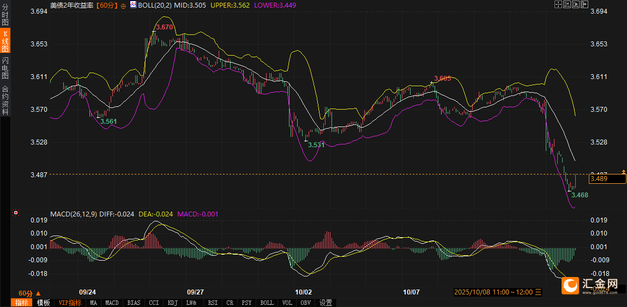The width and height of the screenshot is (627, 307).
Task: Open the 闪电图 side tab
Action: coord(5,68)
